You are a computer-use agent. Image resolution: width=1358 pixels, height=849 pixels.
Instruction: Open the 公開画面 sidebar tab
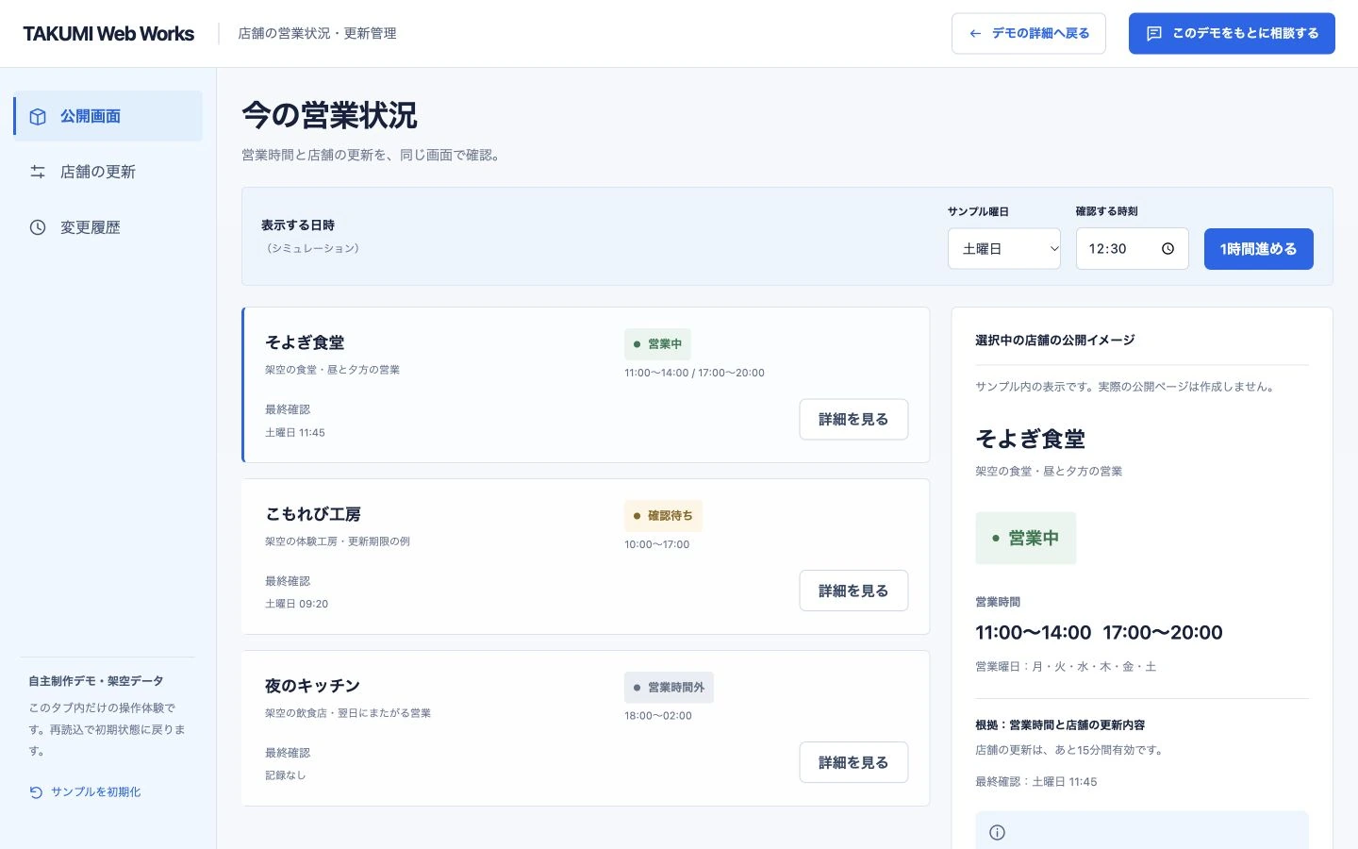[108, 116]
